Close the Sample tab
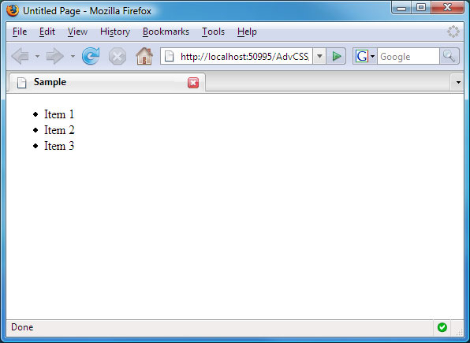470x343 pixels. (x=193, y=83)
